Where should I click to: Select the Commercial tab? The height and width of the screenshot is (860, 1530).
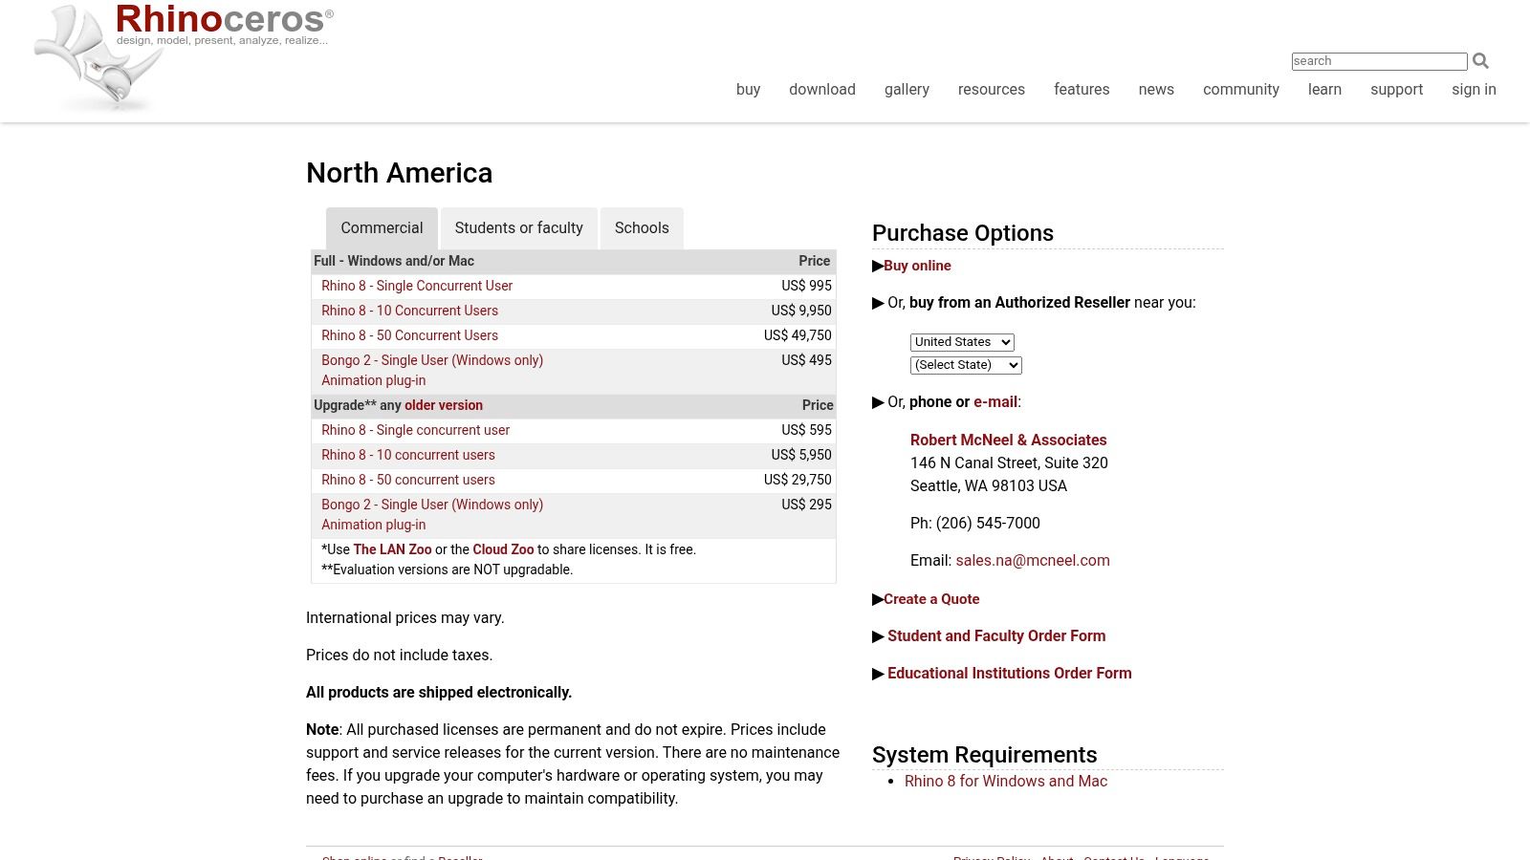tap(382, 228)
